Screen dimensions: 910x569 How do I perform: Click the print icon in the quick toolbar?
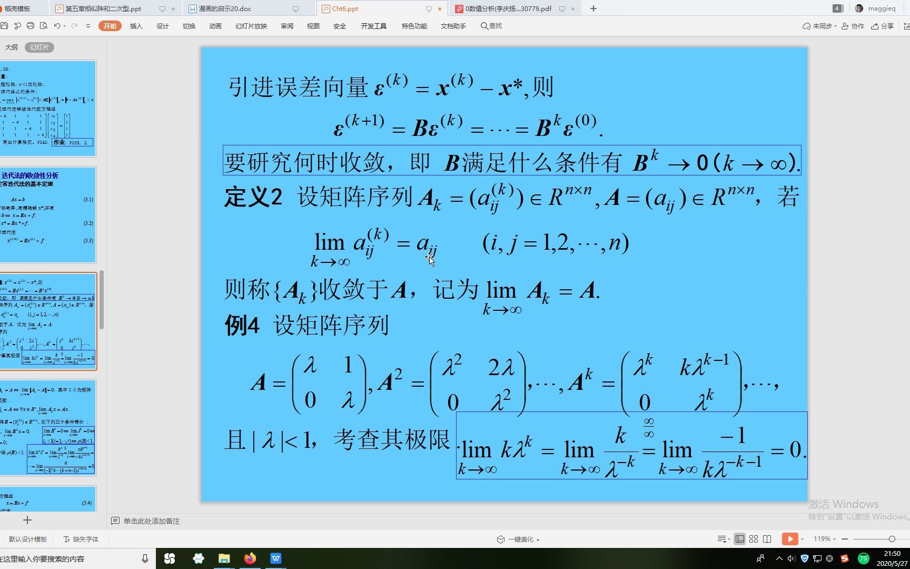tap(31, 26)
